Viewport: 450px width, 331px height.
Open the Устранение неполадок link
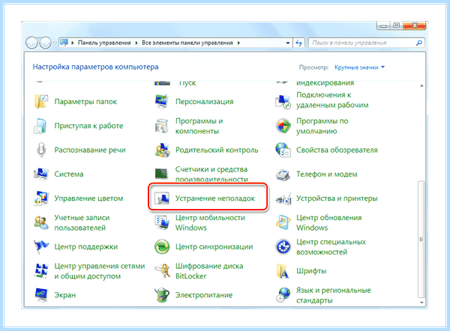coord(215,198)
